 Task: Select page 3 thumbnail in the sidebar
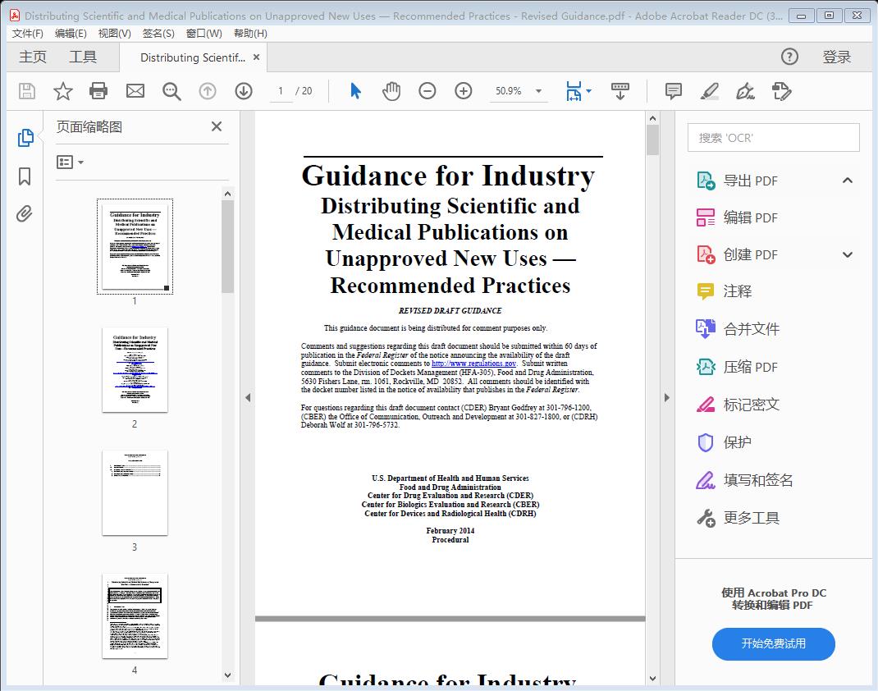[135, 492]
